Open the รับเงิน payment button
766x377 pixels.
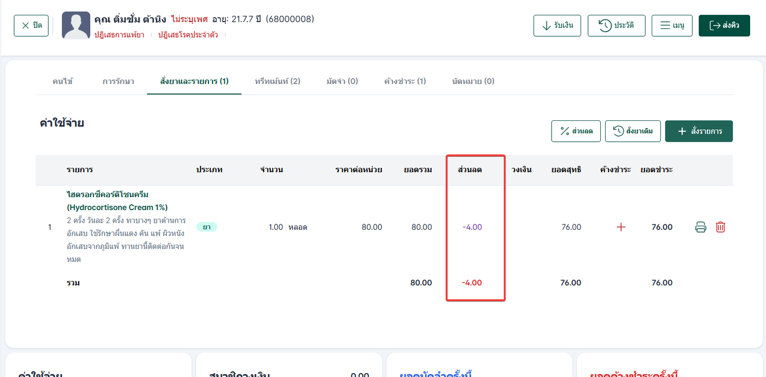click(x=557, y=26)
